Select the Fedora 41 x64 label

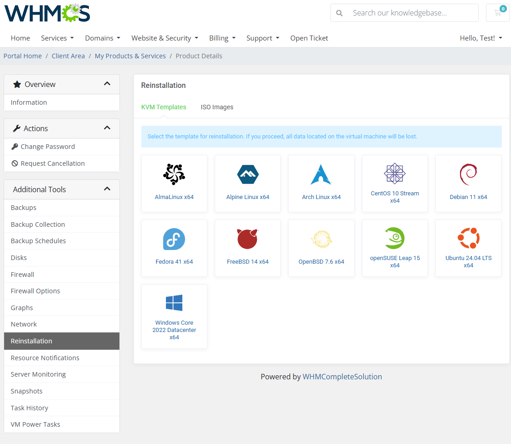pos(174,262)
